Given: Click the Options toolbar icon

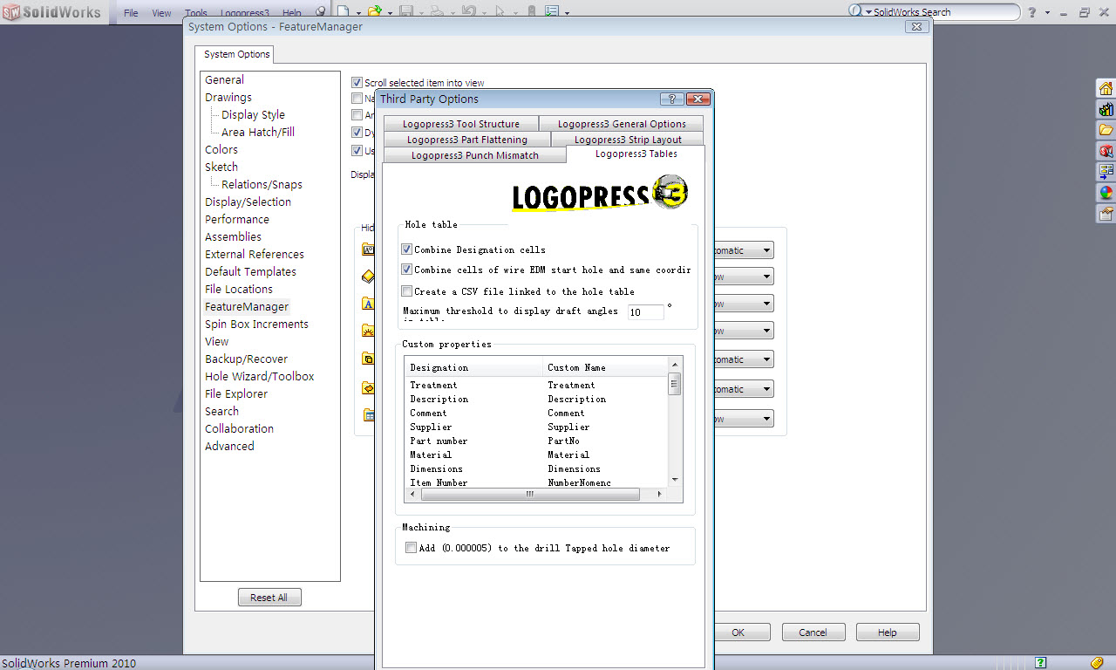Looking at the screenshot, I should pyautogui.click(x=552, y=12).
